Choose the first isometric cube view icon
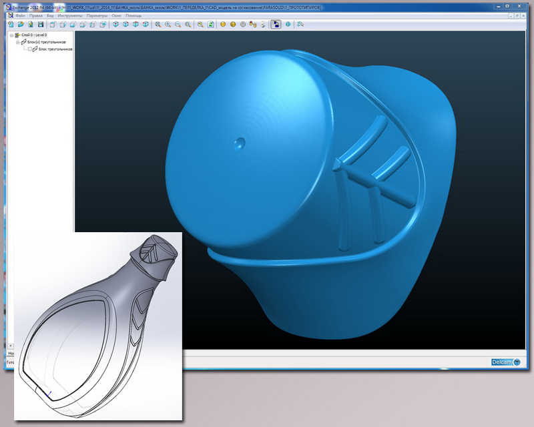 (115, 24)
